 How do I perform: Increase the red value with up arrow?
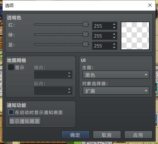click(114, 24)
